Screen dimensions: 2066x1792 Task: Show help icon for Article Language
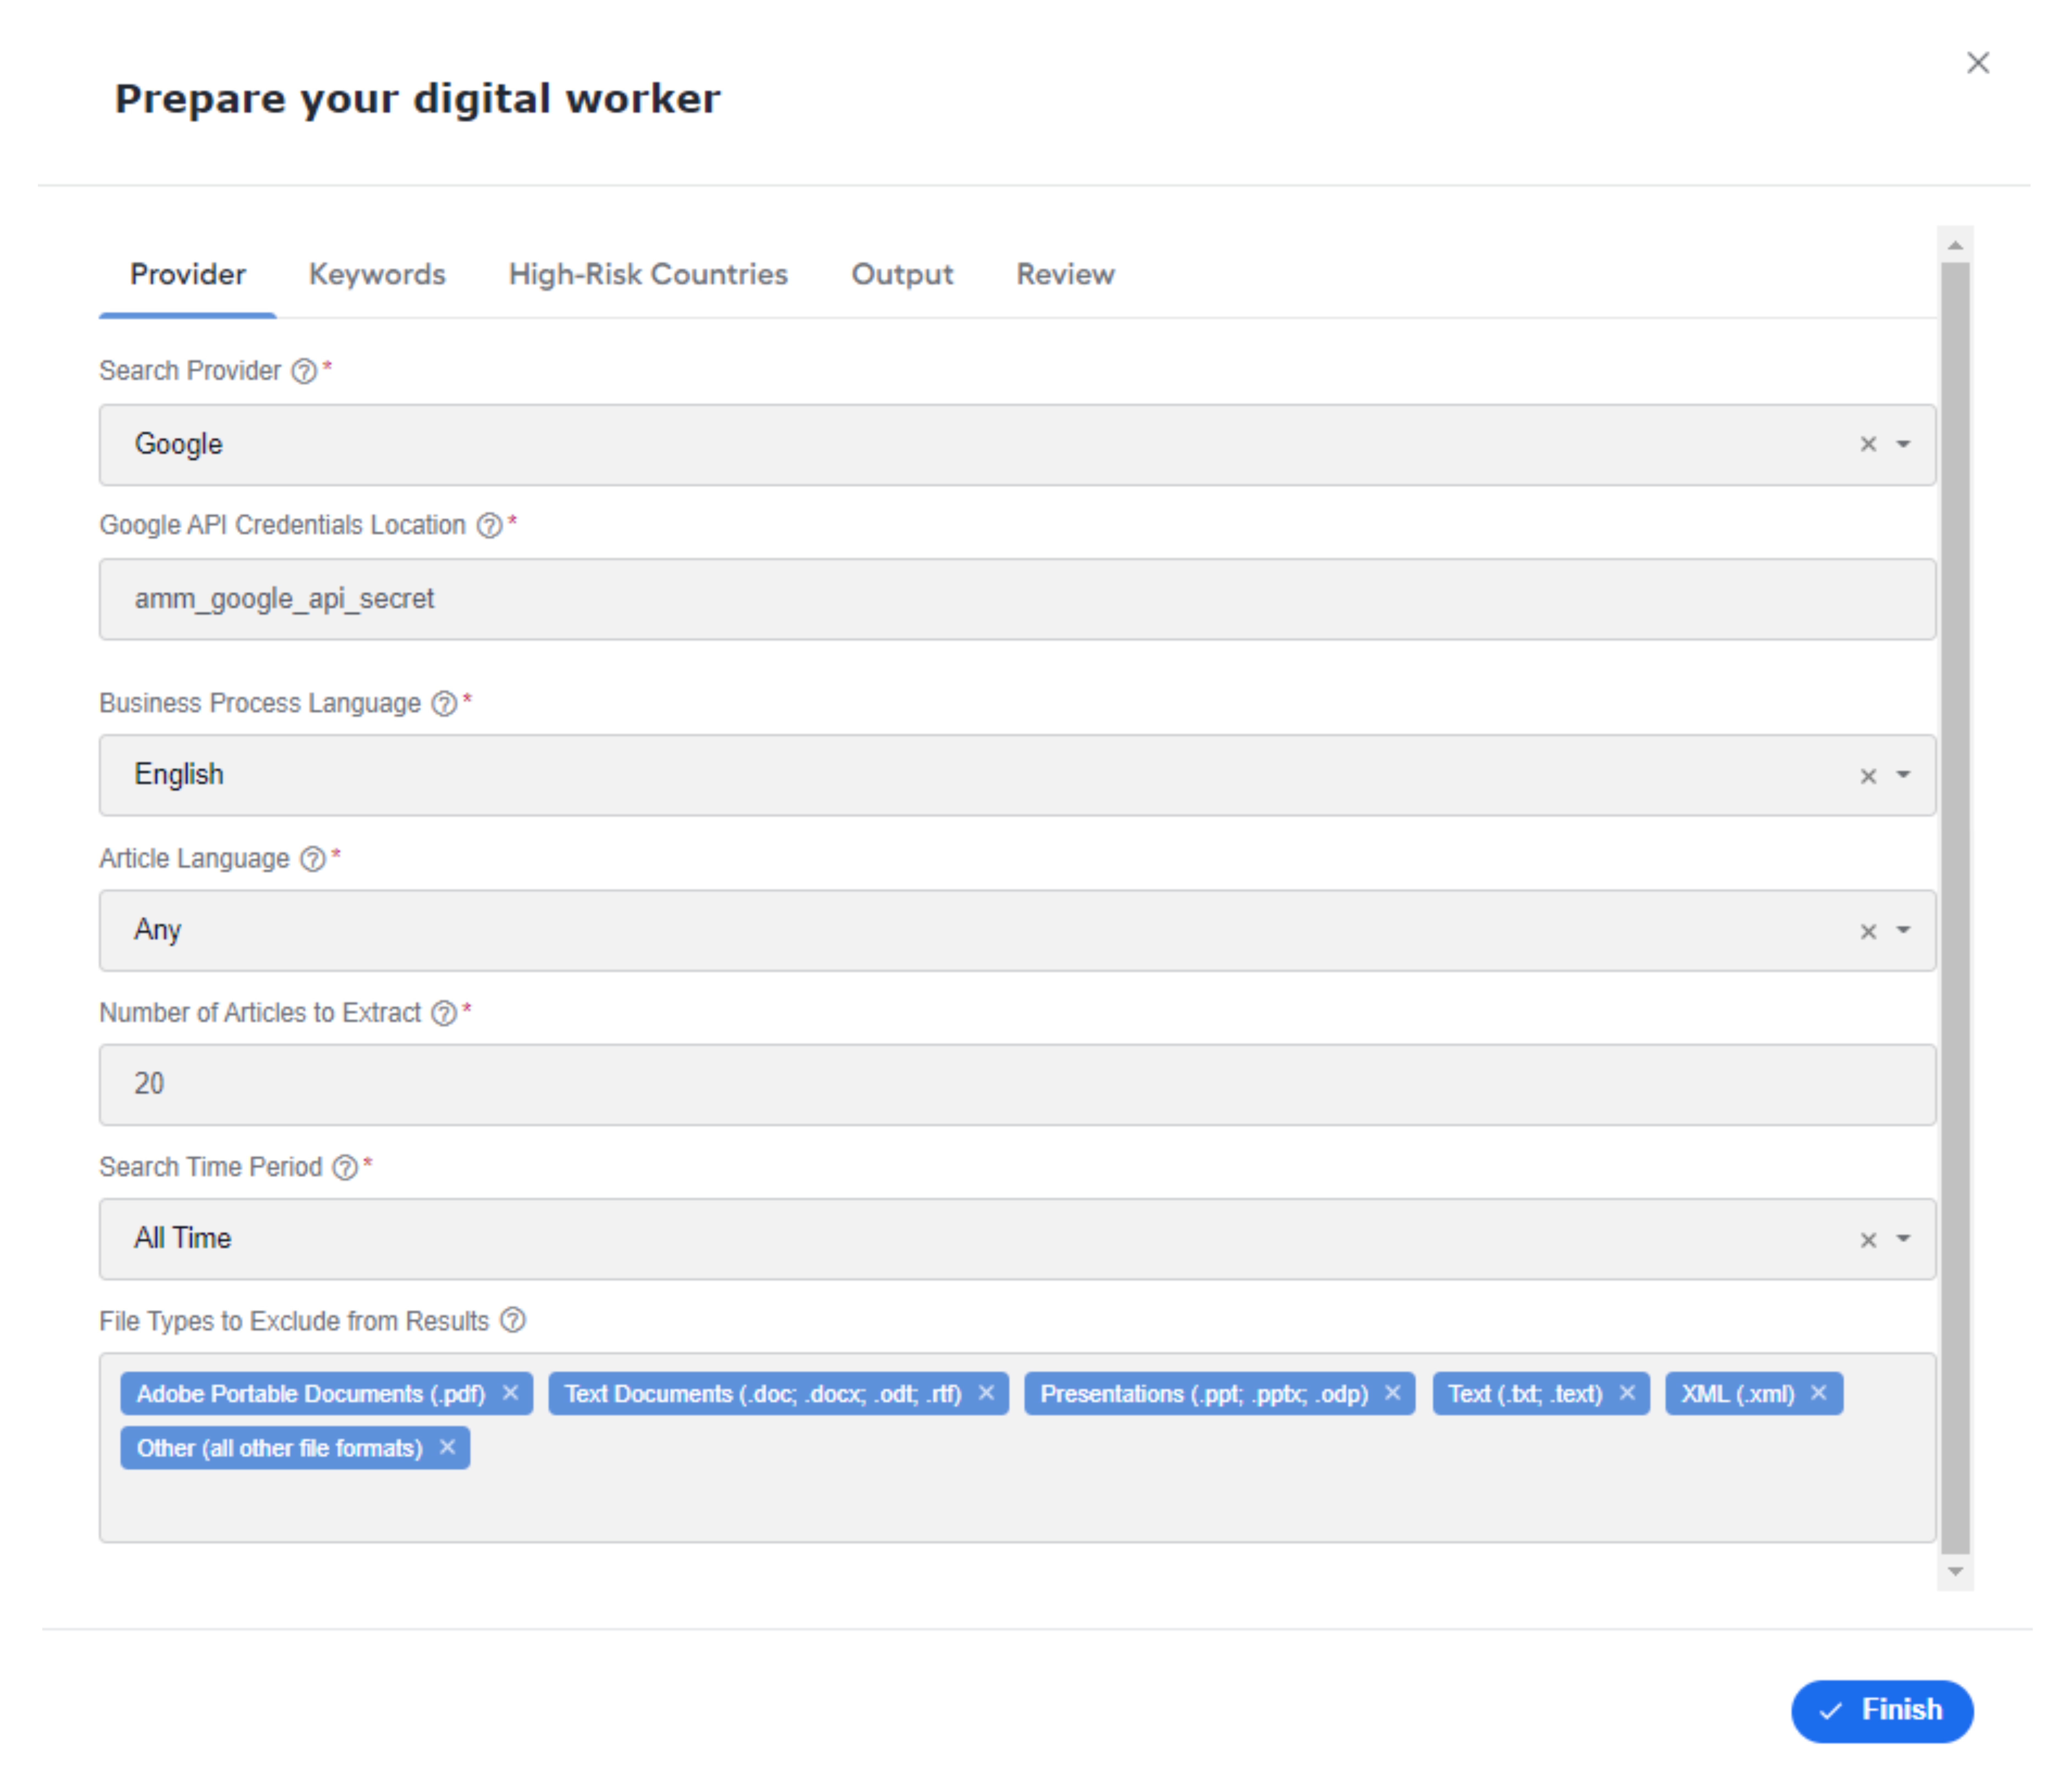click(x=313, y=859)
